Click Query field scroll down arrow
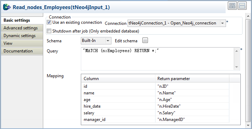This screenshot has height=129, width=252. [237, 67]
